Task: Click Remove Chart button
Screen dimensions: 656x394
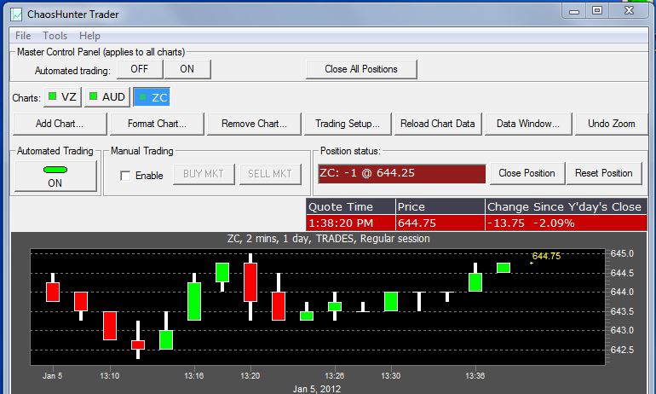Action: tap(254, 124)
